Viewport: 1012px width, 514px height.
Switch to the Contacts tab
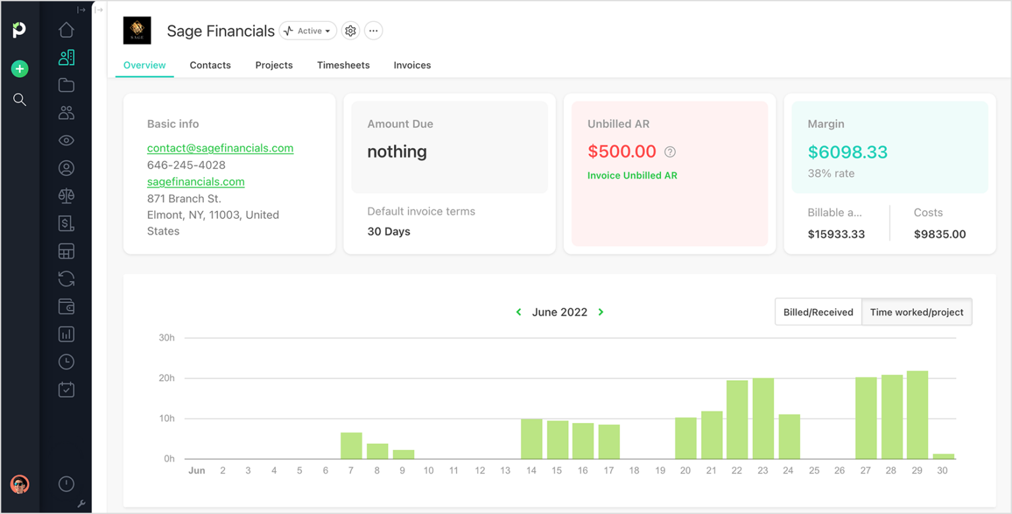click(x=210, y=65)
